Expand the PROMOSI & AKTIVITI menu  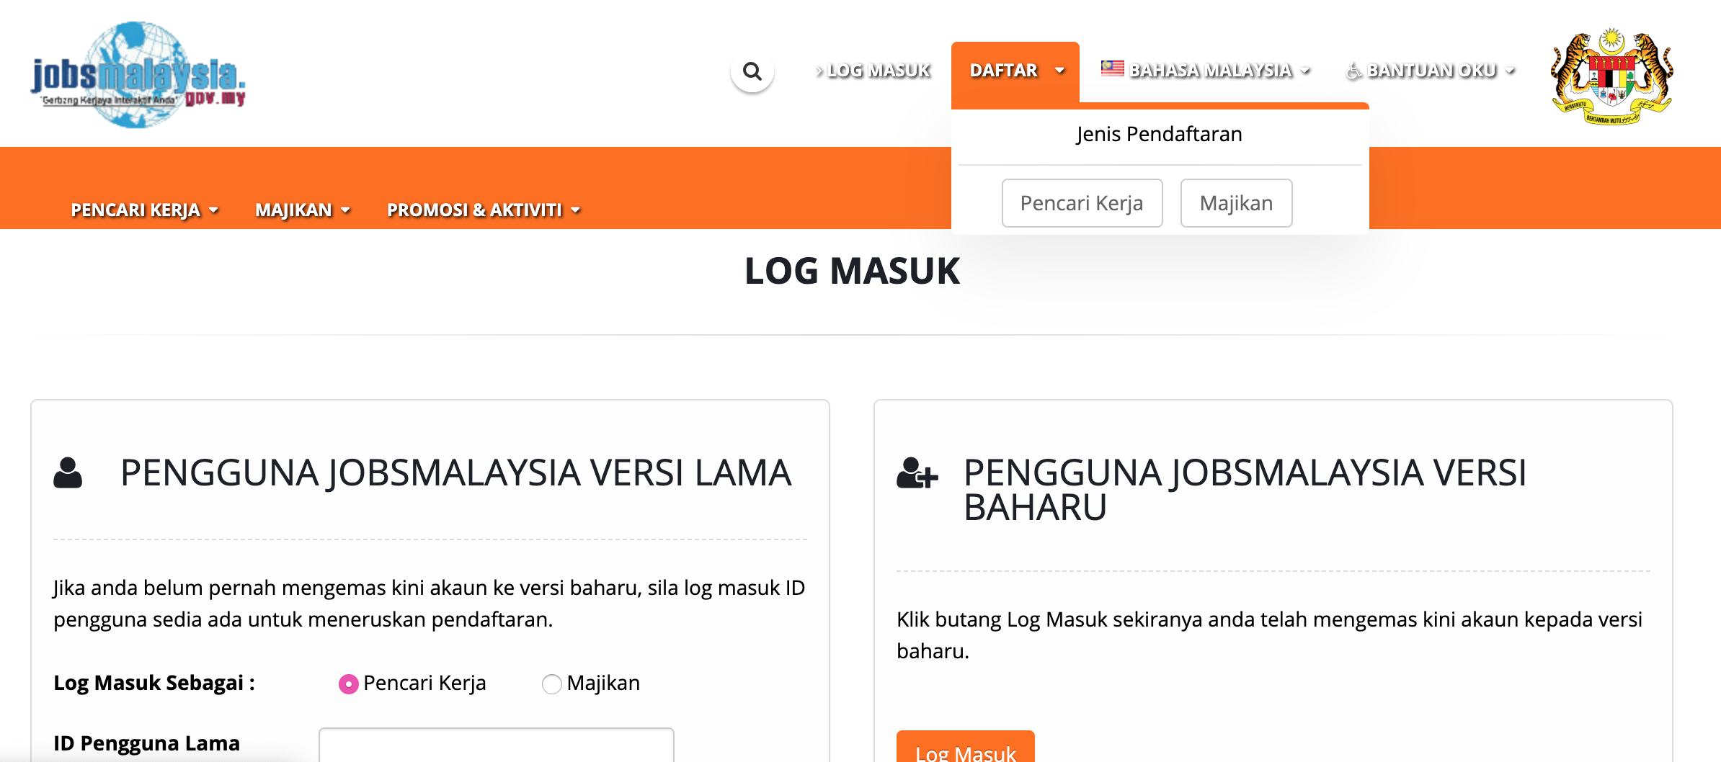484,210
